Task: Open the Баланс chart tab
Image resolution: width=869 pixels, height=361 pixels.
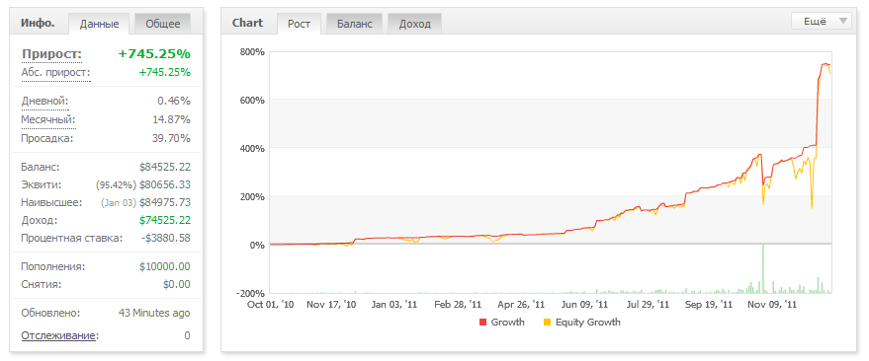Action: (x=355, y=24)
